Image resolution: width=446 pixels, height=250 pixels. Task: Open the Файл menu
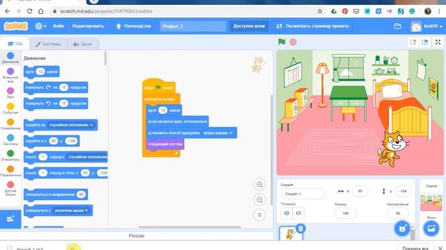(x=59, y=26)
